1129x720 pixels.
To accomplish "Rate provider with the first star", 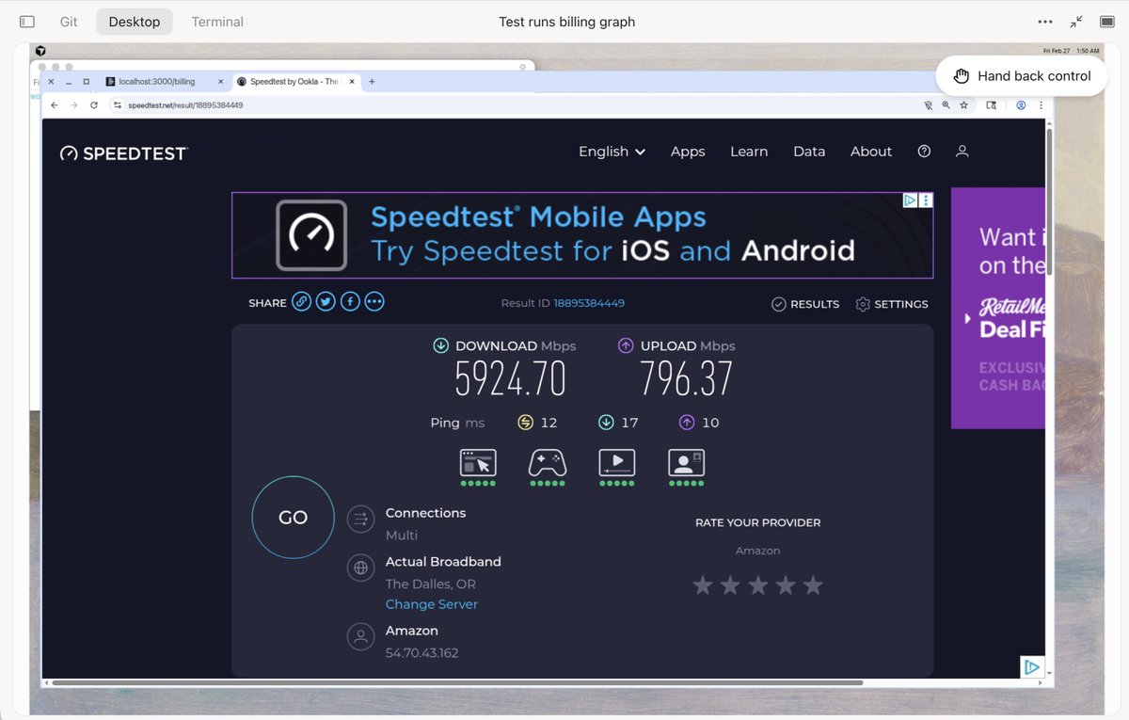I will (703, 585).
